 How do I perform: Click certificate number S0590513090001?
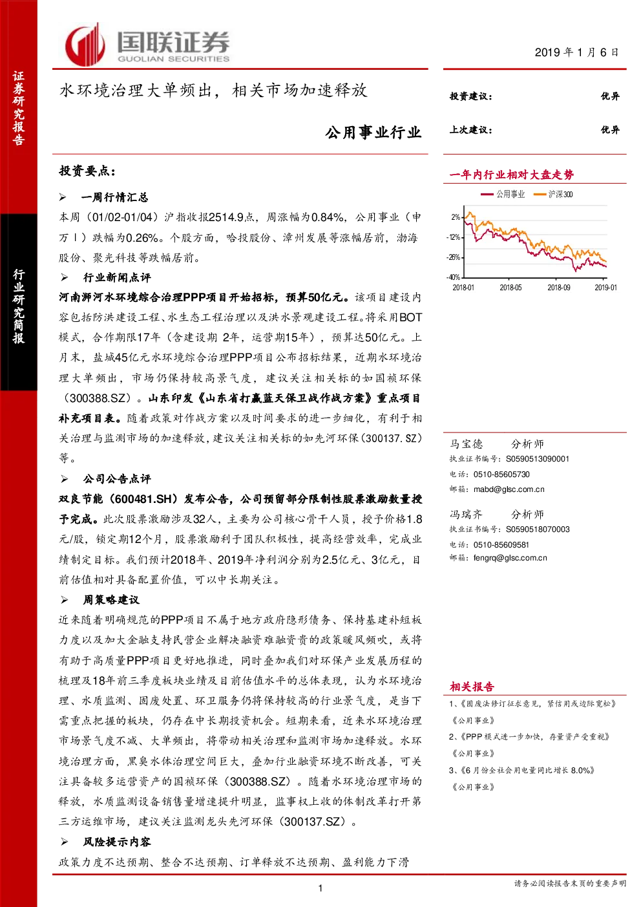(538, 459)
